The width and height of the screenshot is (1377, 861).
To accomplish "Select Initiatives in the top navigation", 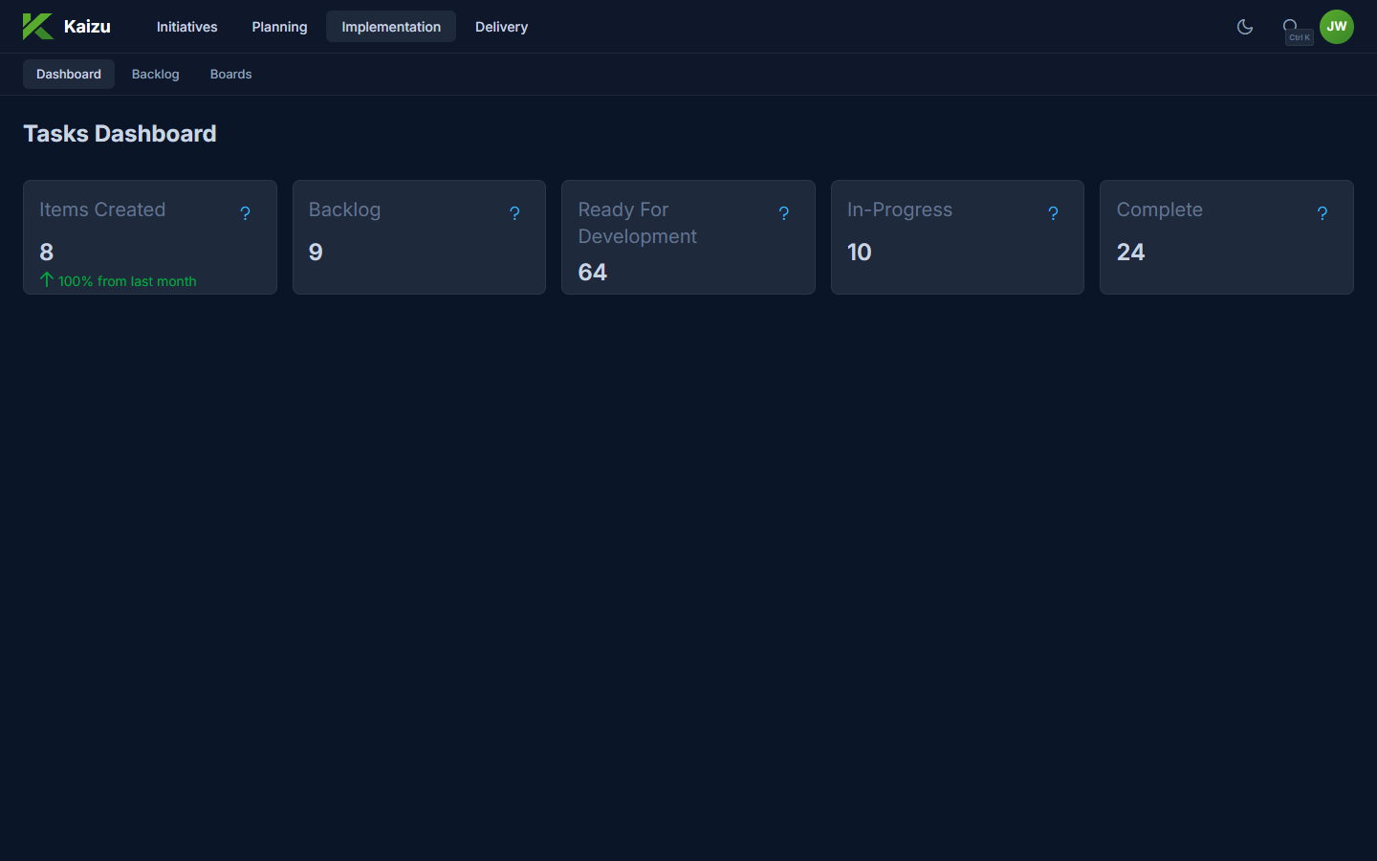I will [186, 27].
